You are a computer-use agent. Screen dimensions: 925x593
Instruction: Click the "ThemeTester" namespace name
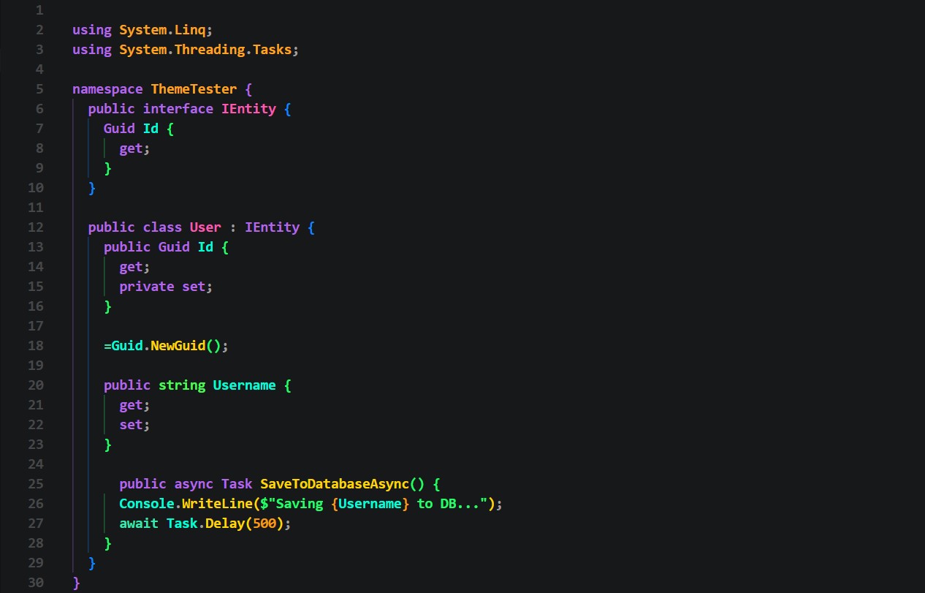194,89
